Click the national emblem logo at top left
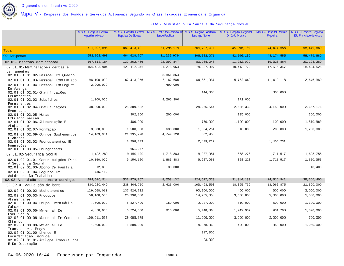Image resolution: width=344 pixels, height=266 pixels. tap(9, 11)
